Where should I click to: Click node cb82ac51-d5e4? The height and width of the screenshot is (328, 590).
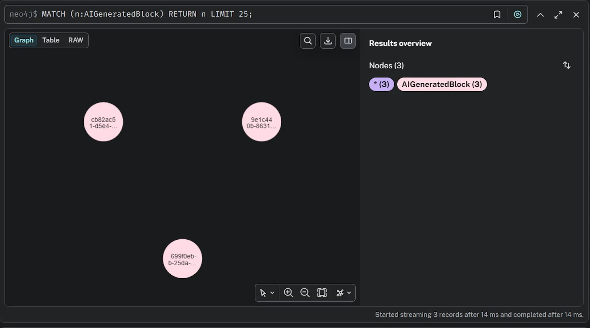(x=103, y=122)
